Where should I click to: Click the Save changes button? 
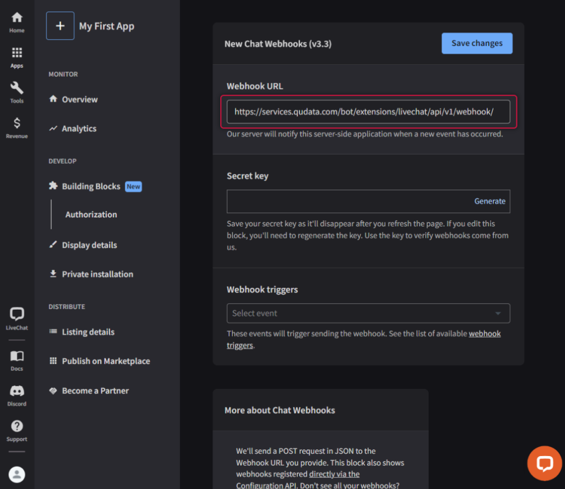[x=477, y=43]
